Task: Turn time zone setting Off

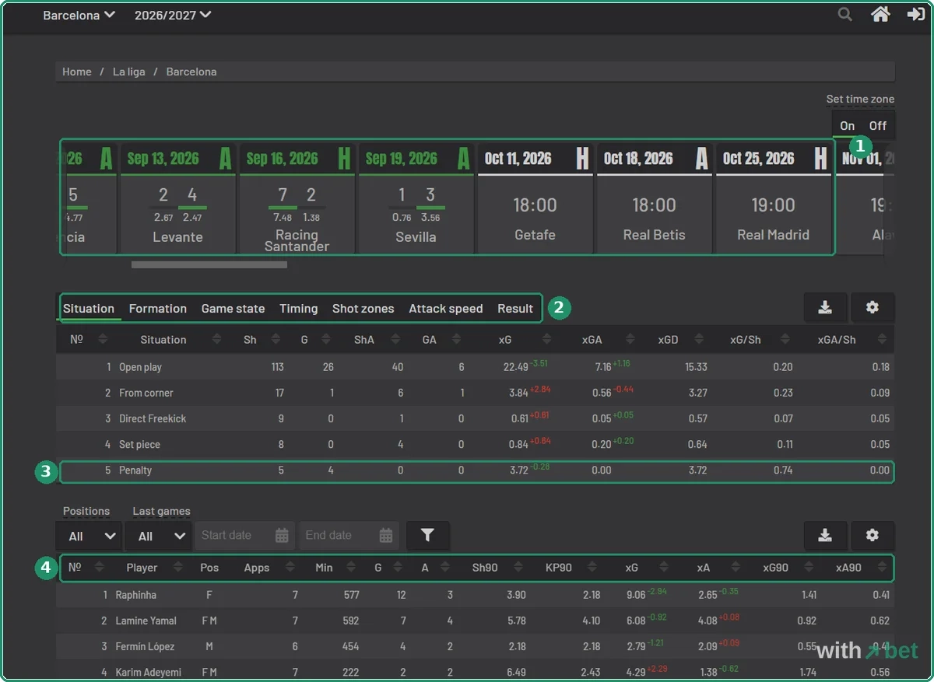Action: tap(878, 126)
